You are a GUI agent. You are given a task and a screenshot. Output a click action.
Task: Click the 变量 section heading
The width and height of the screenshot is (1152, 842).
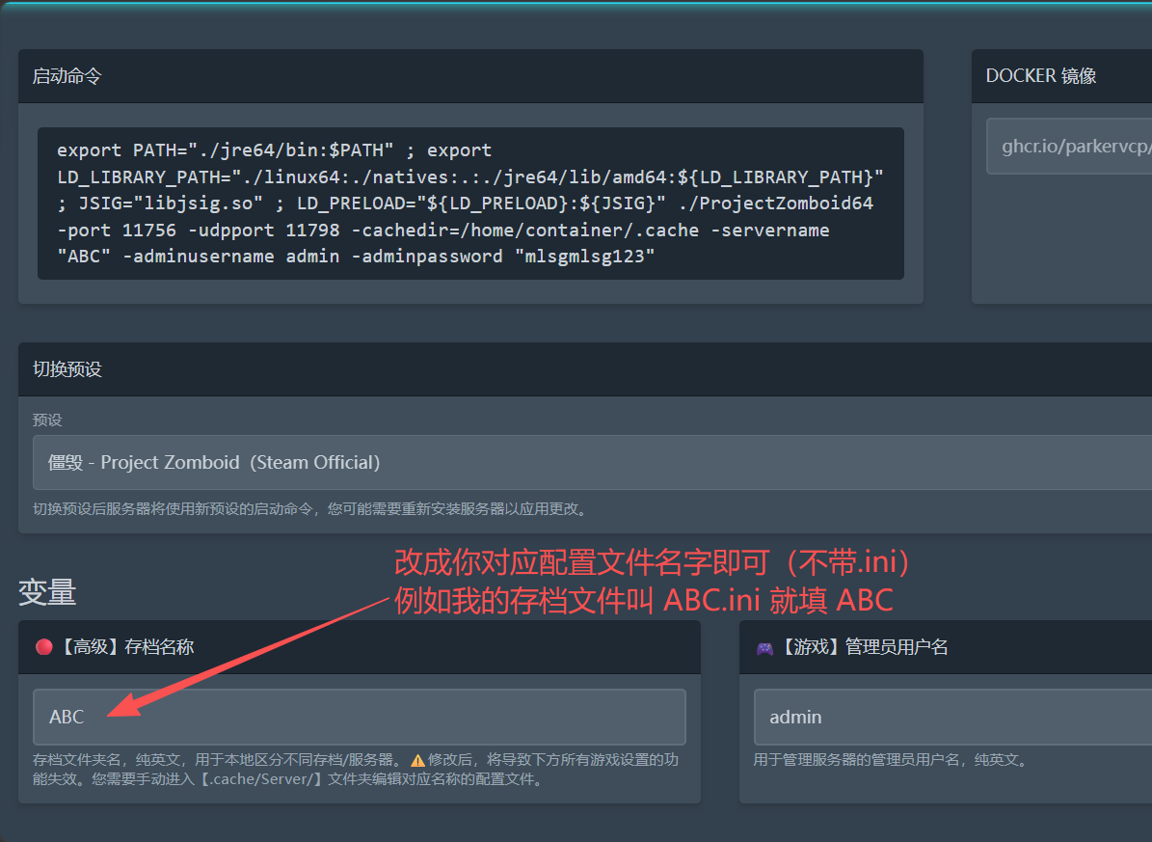(x=47, y=593)
